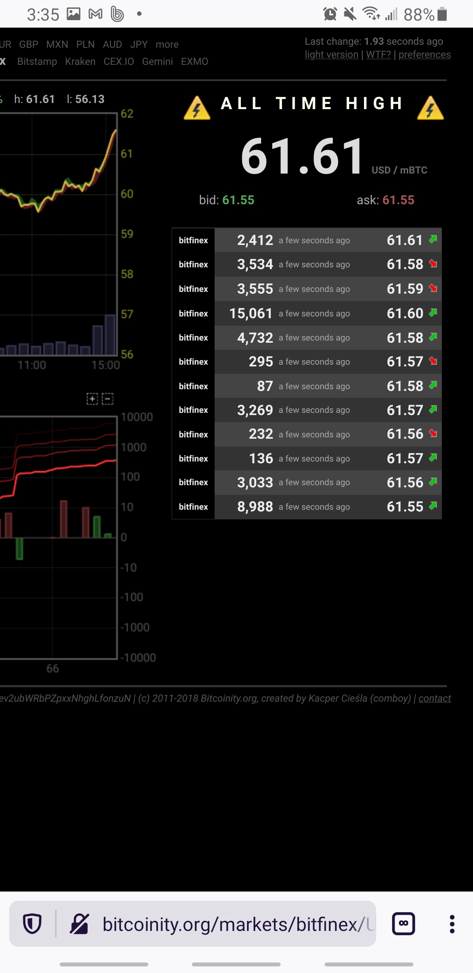Click red arrow beside 61.59 trade
Image resolution: width=473 pixels, height=973 pixels.
tap(433, 288)
